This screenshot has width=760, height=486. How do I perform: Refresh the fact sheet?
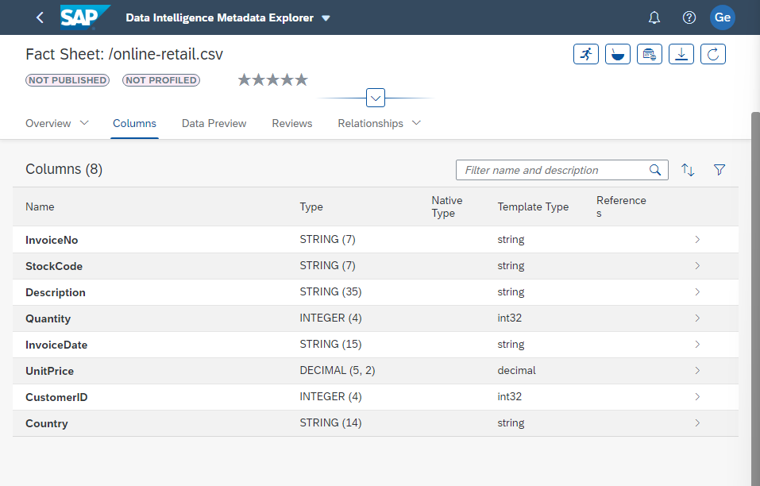pos(713,54)
